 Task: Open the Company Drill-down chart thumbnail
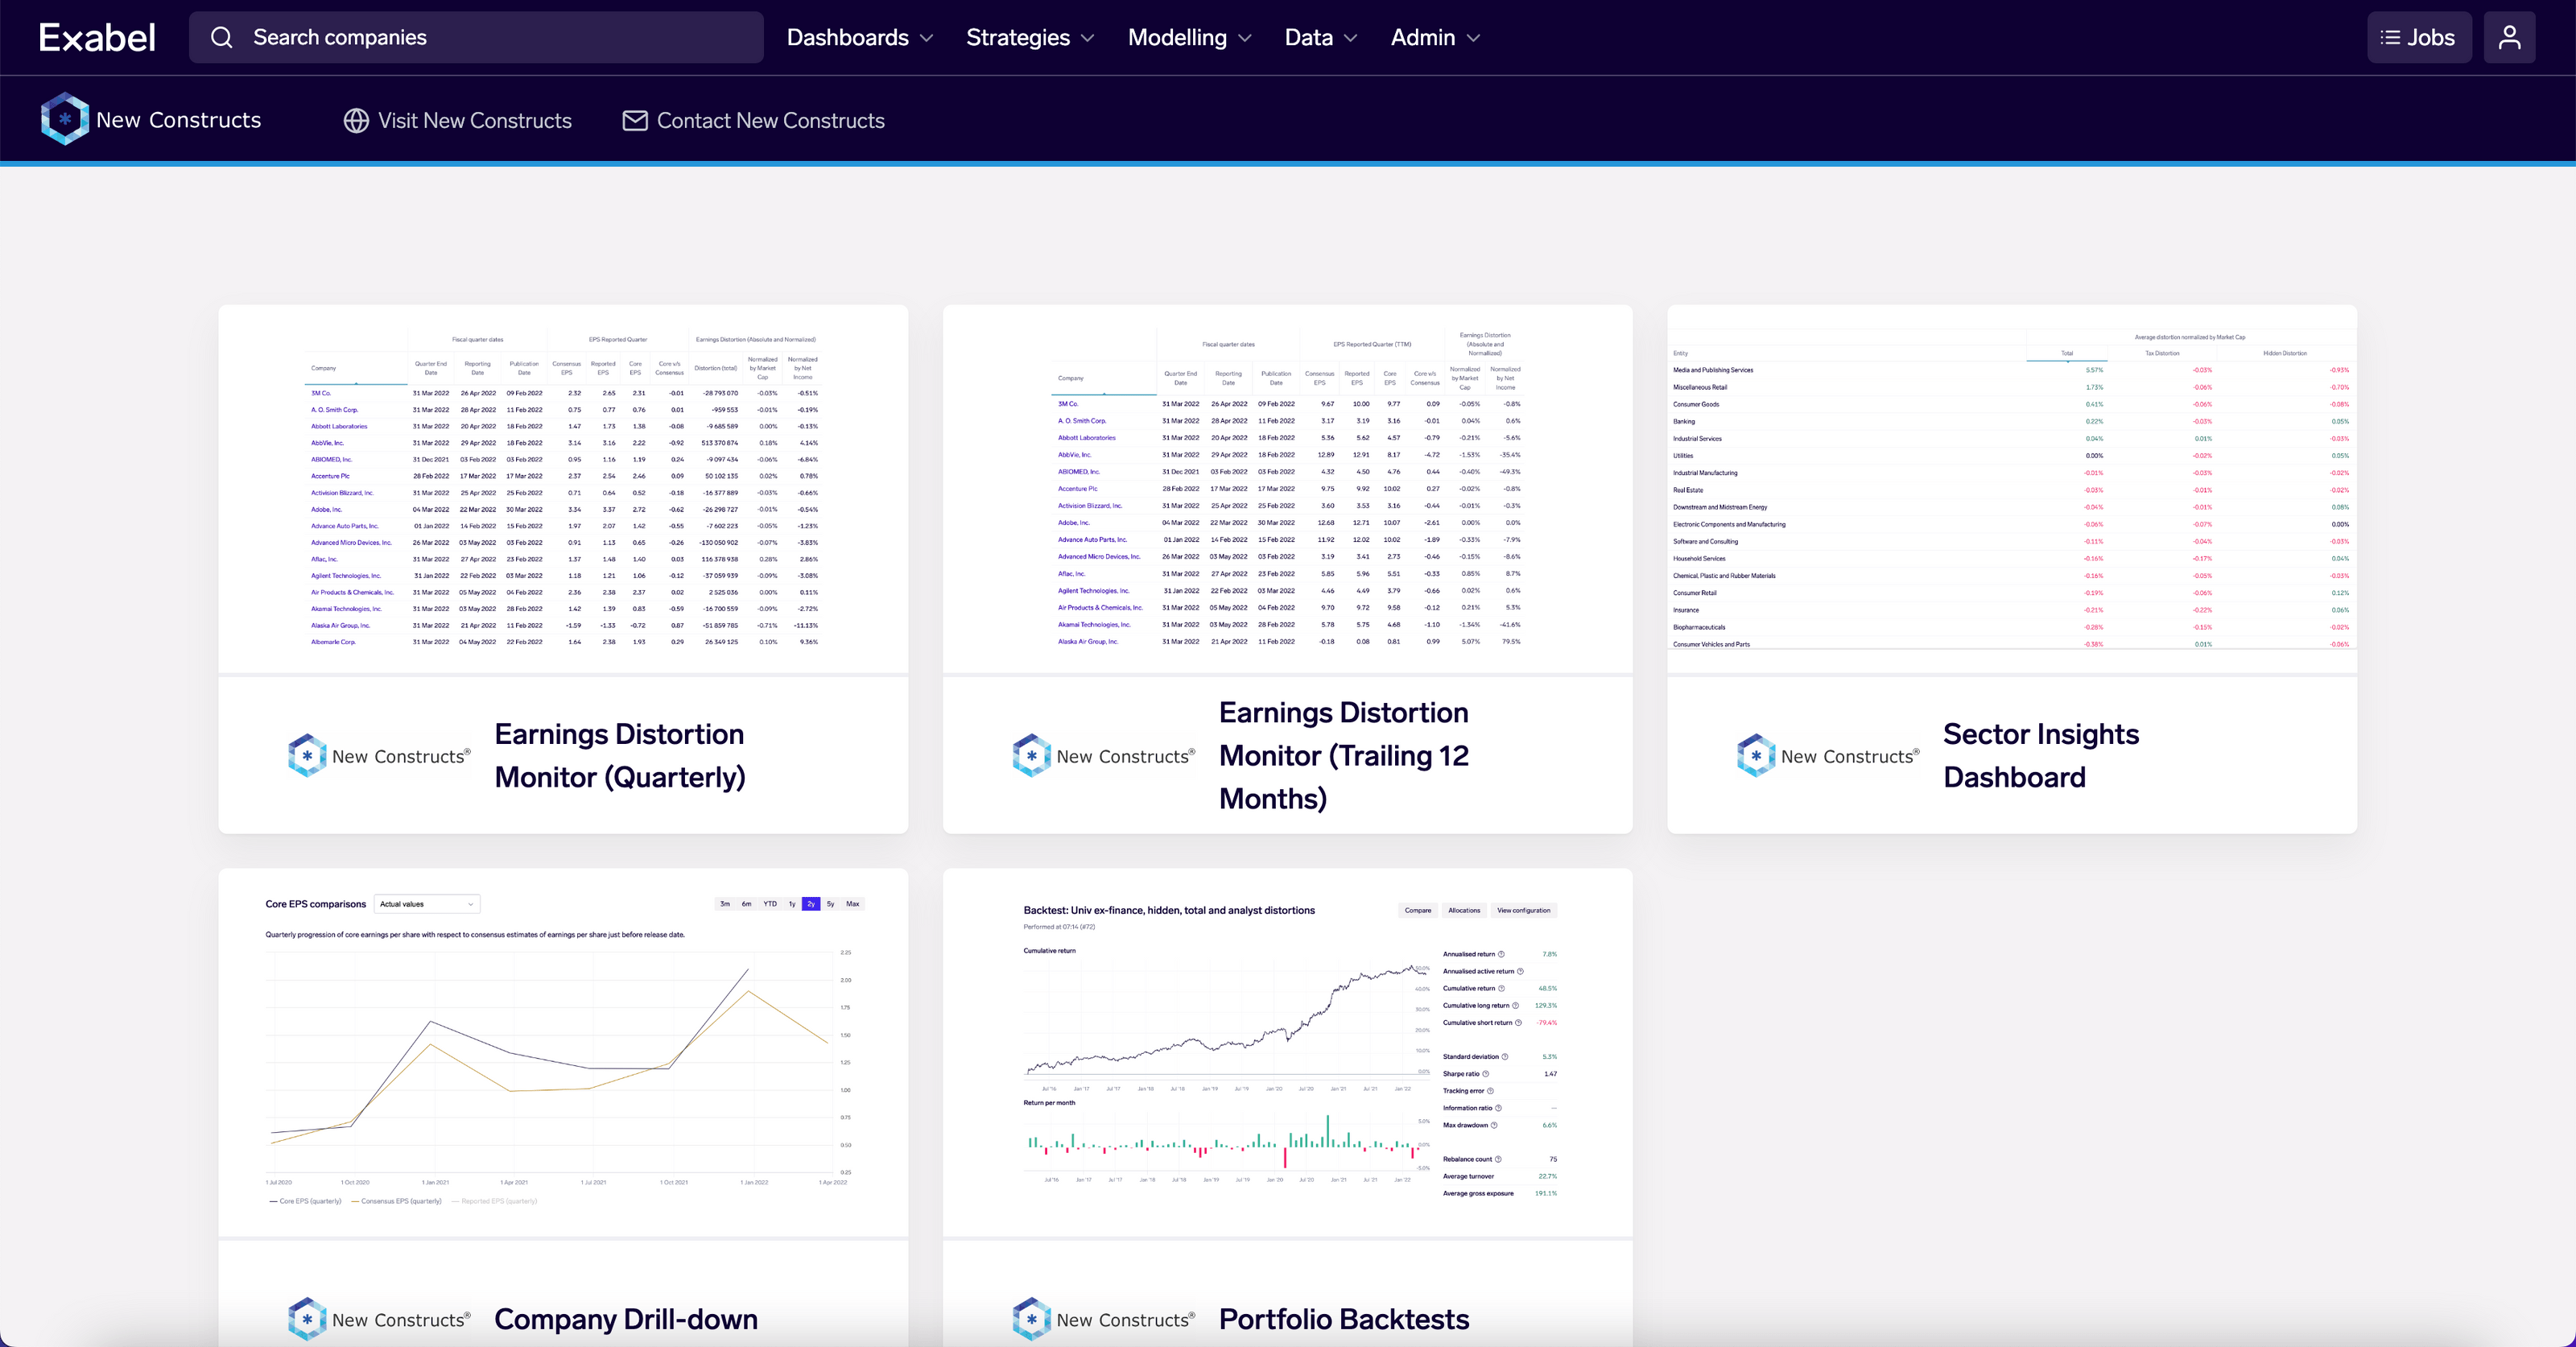pyautogui.click(x=563, y=1052)
